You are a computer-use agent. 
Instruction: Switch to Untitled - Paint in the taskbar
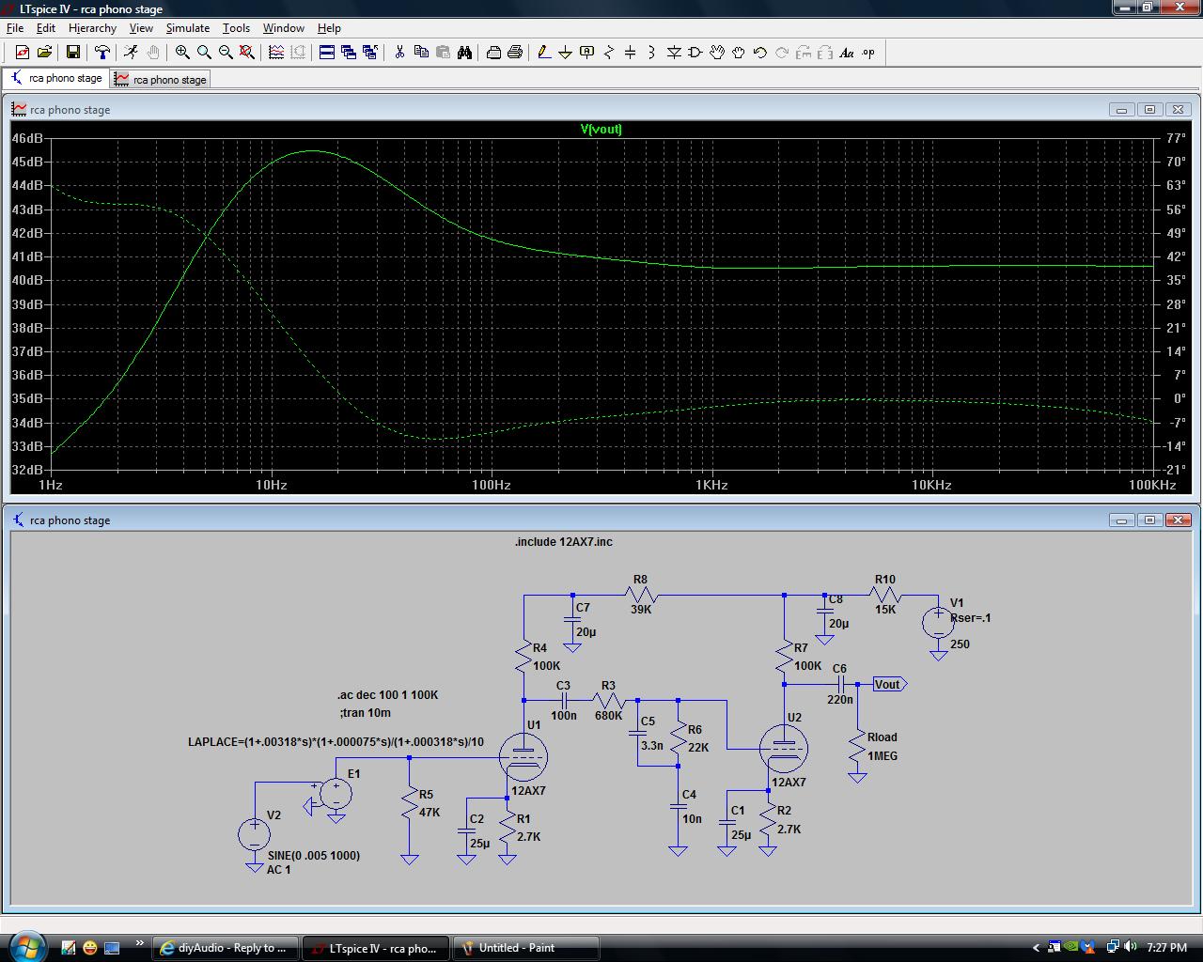[x=526, y=948]
